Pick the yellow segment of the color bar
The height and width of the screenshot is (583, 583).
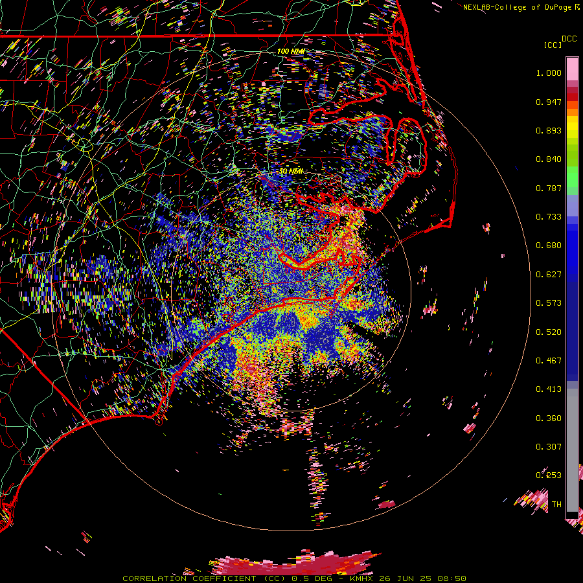tap(572, 127)
